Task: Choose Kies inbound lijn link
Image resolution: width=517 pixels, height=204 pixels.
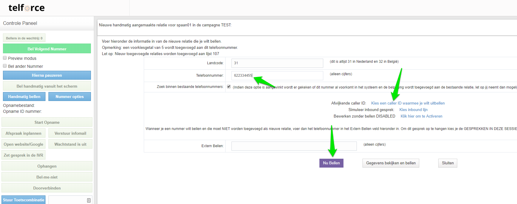Action: tap(413, 110)
